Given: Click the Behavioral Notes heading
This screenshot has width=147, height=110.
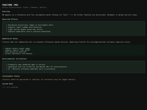Looking at the screenshot, I should 10,39.
